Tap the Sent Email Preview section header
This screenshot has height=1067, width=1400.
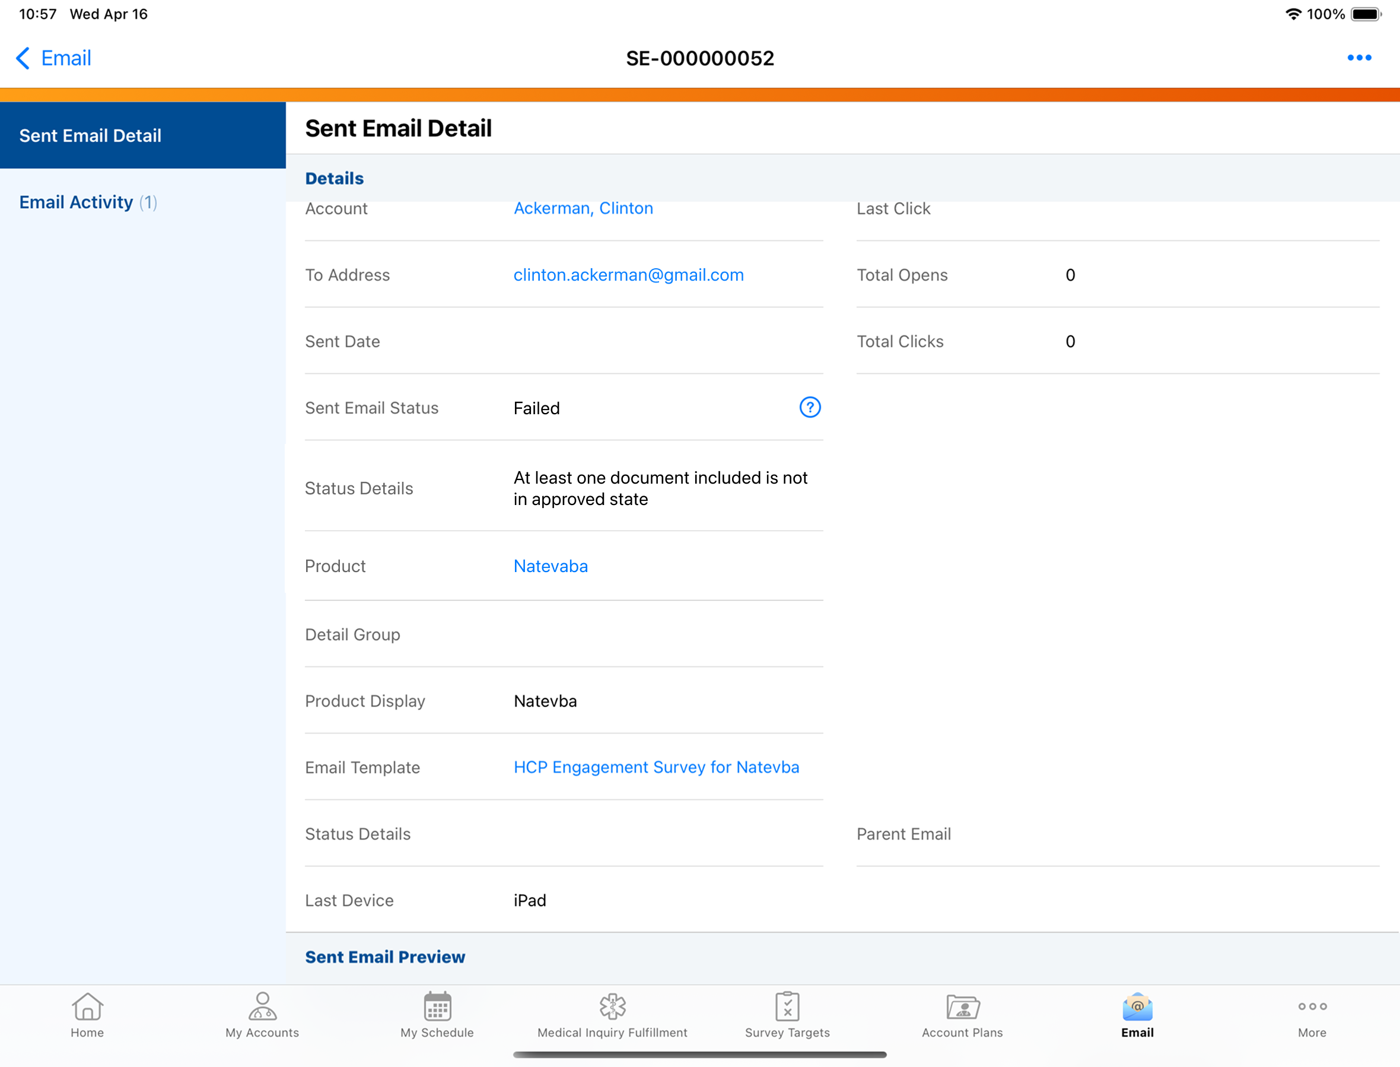click(385, 957)
